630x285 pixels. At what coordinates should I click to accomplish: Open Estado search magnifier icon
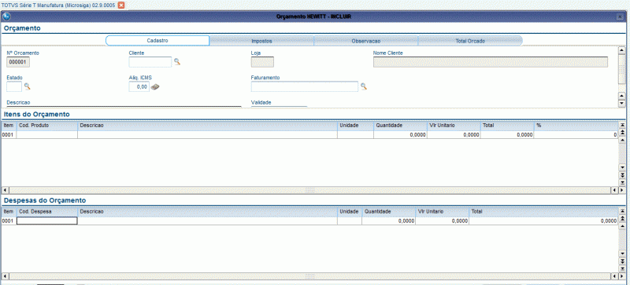[28, 86]
